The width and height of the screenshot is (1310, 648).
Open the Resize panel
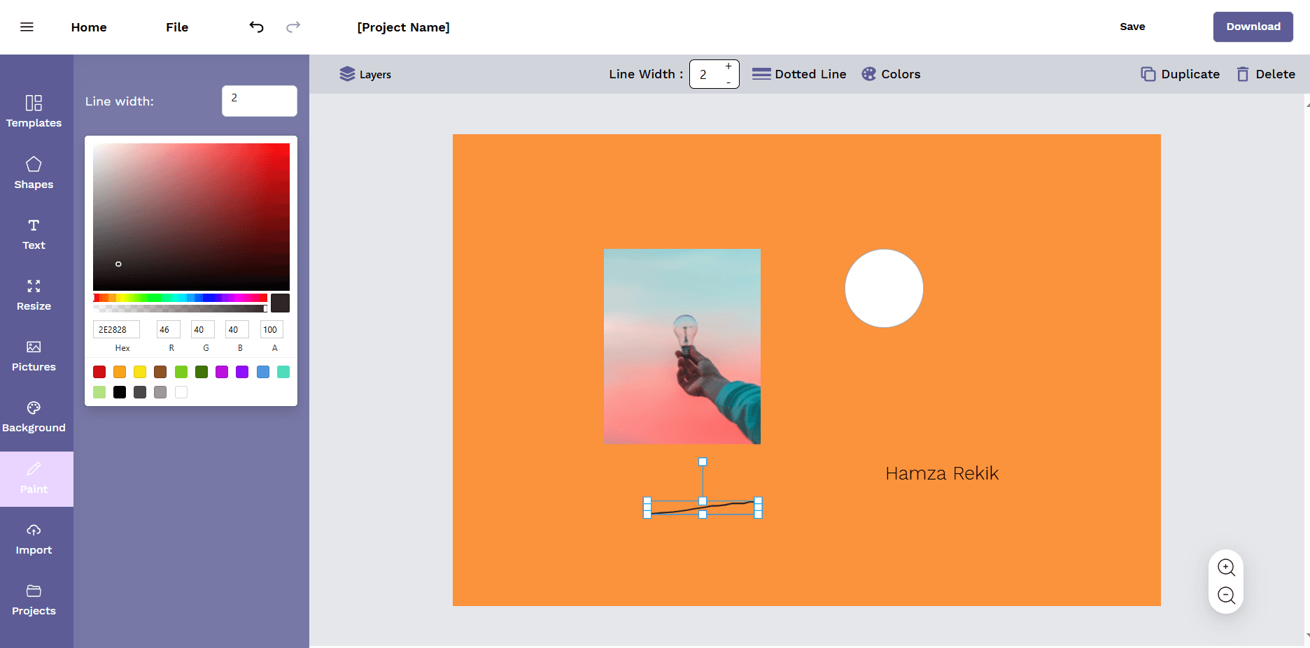(x=34, y=295)
